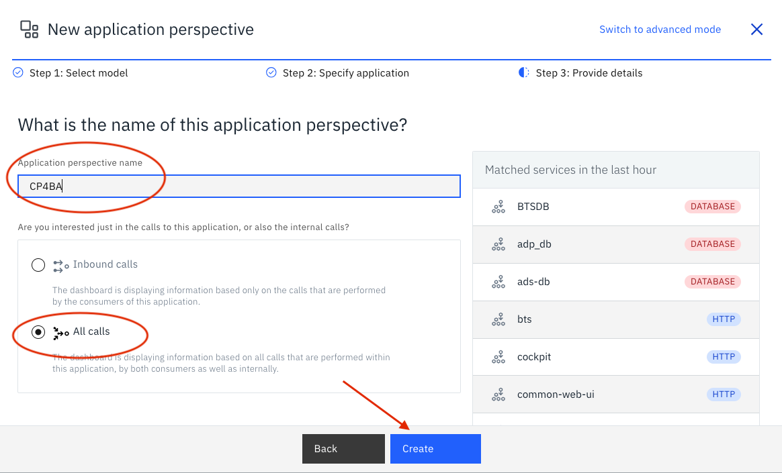
Task: Click the Inbound calls arrows icon
Action: pyautogui.click(x=61, y=266)
